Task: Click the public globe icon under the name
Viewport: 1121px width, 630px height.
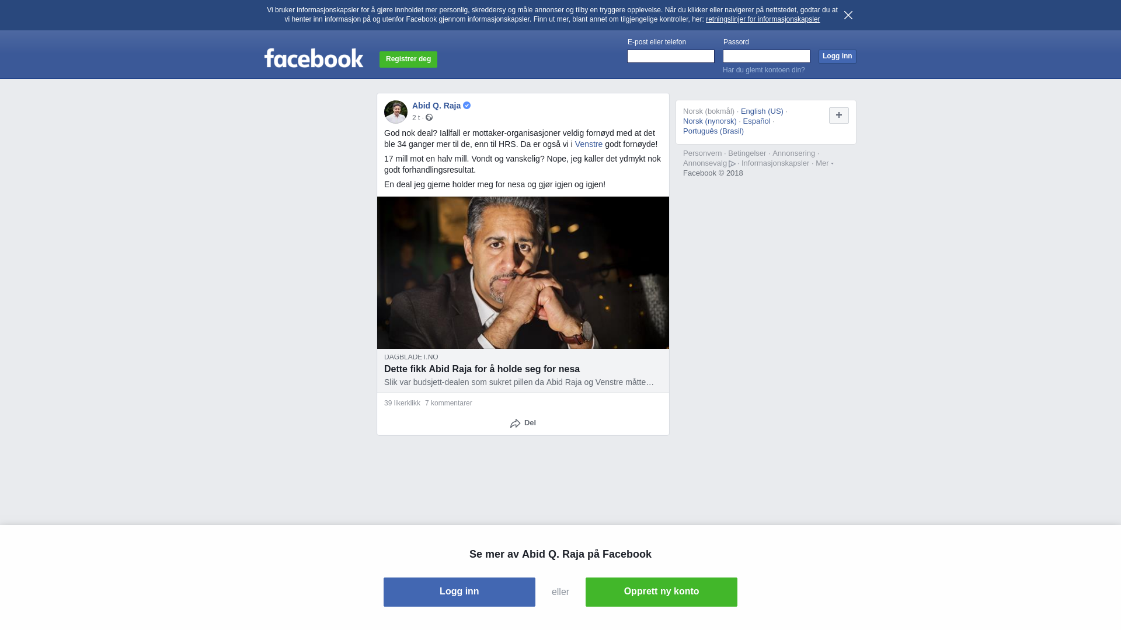Action: coord(429,118)
